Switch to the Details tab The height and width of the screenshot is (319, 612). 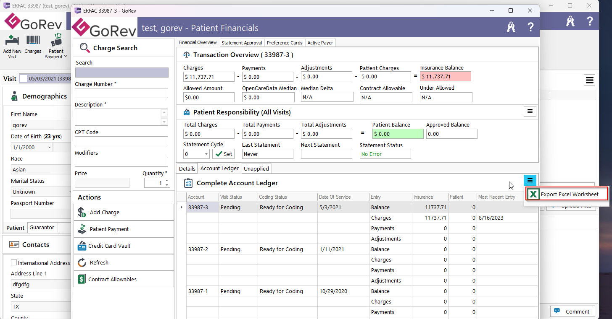tap(187, 169)
